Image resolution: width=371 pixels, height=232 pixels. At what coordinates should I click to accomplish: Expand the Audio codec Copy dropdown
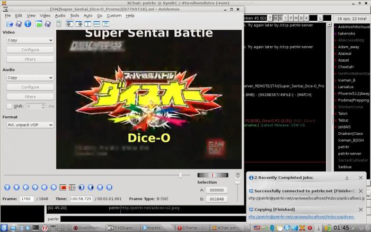pos(30,78)
